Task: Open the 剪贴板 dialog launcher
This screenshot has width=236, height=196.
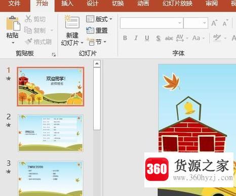Action: pos(54,54)
